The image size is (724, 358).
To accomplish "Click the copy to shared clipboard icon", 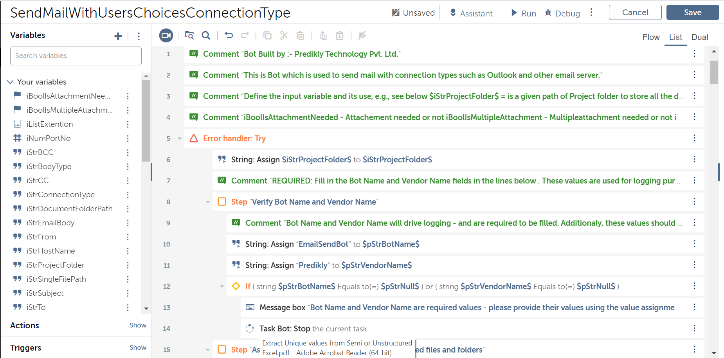I will (323, 36).
